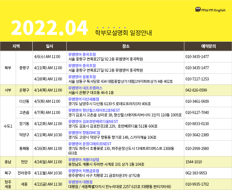Image resolution: width=232 pixels, height=190 pixels.
Task: Click phone number 042-826-0599
Action: pos(196,90)
